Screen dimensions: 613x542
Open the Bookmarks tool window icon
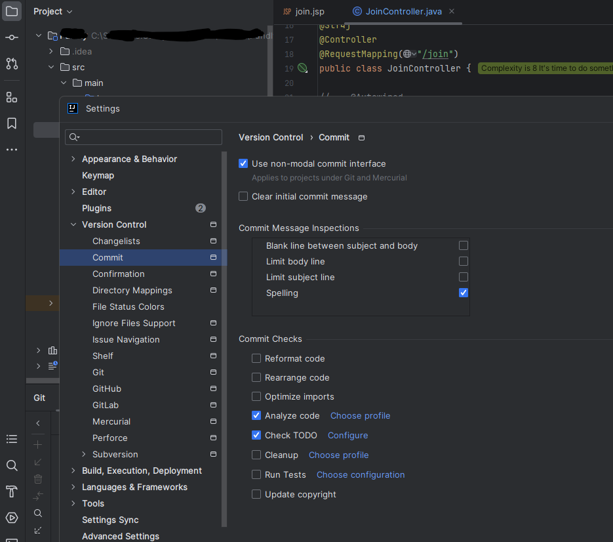pyautogui.click(x=12, y=123)
